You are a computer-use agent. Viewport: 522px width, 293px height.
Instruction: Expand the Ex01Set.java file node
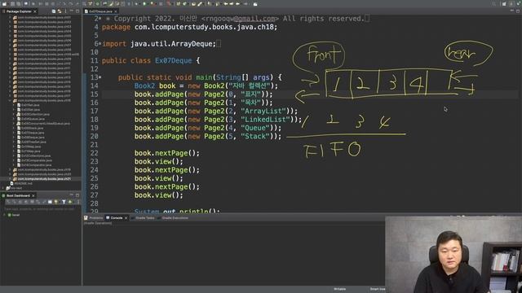point(14,105)
